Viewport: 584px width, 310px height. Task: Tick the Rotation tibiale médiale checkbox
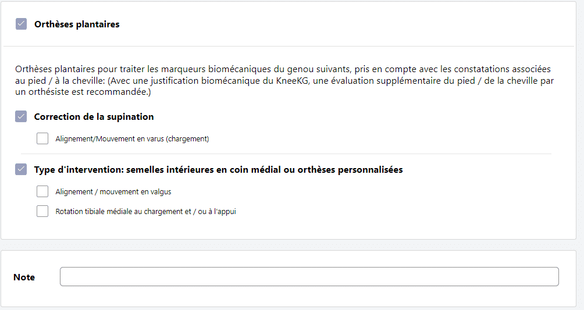click(42, 212)
